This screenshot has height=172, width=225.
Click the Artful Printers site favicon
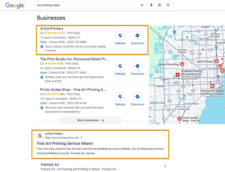pos(40,135)
